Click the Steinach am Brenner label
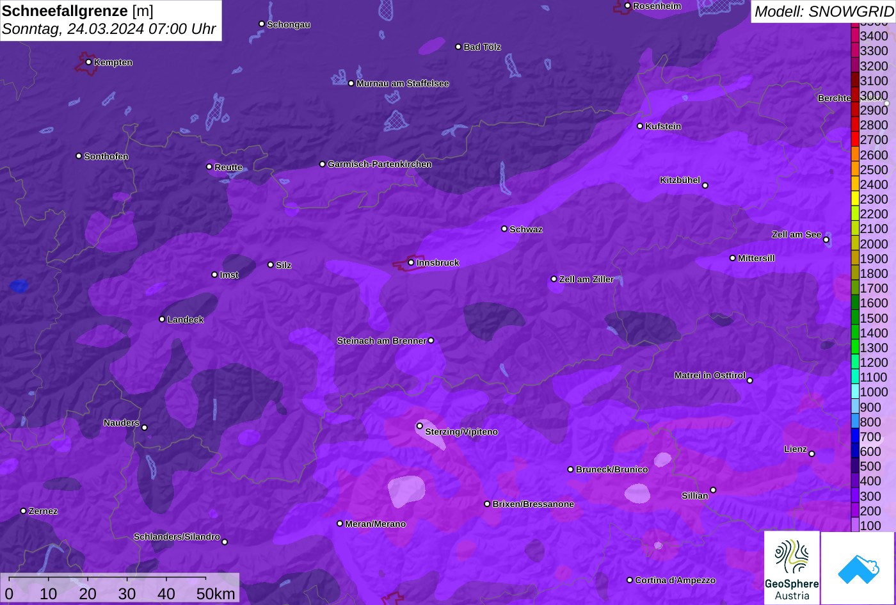The width and height of the screenshot is (896, 605). pyautogui.click(x=381, y=341)
